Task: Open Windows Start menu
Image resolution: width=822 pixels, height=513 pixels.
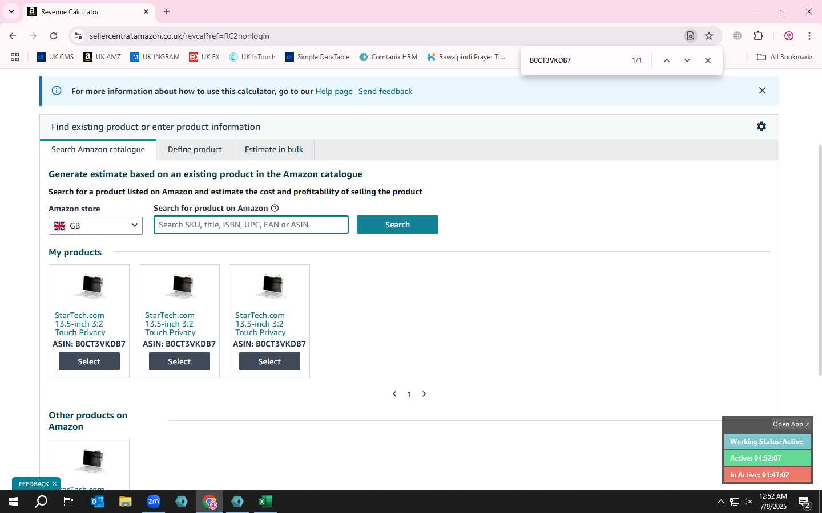Action: (14, 502)
